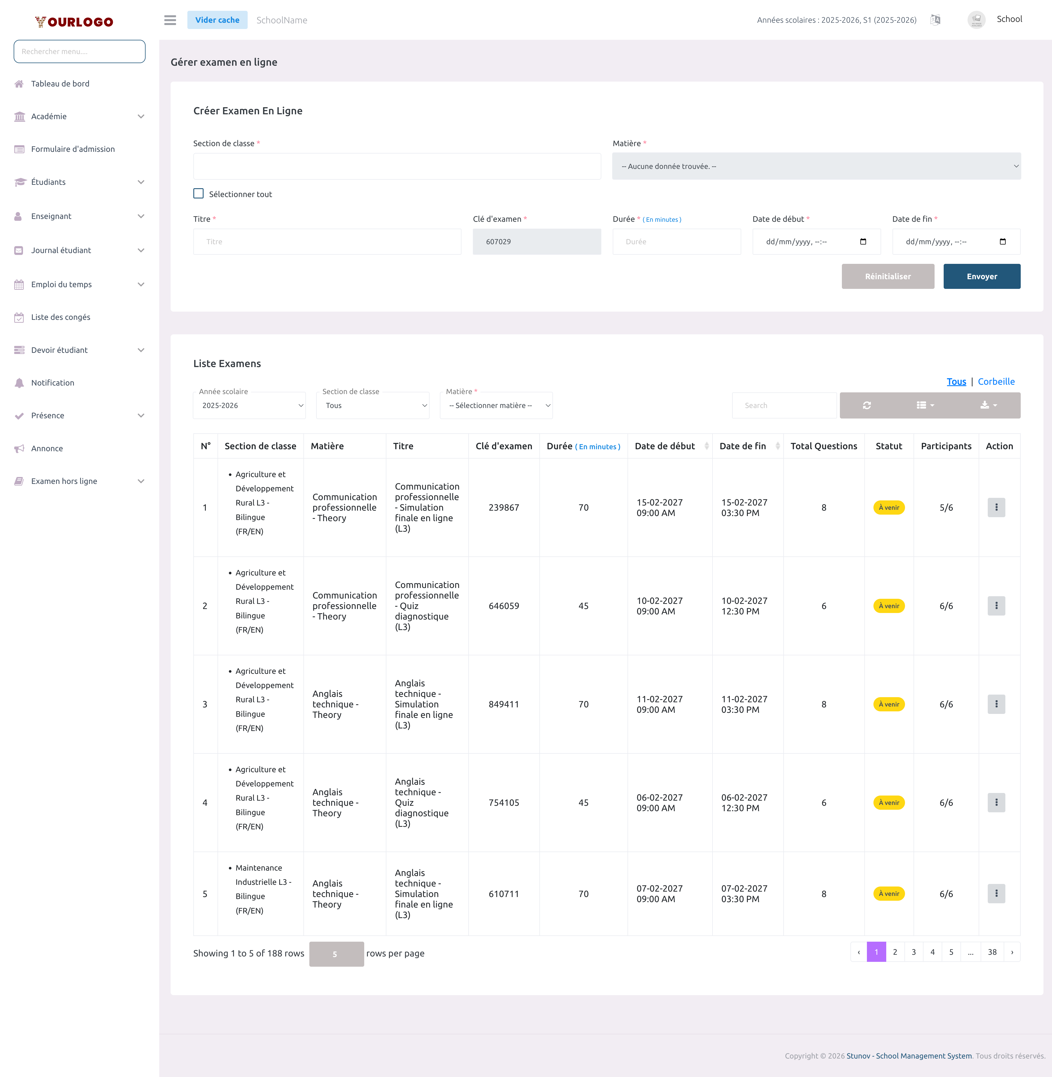The image size is (1052, 1077).
Task: Open the Année scolaire 2025-2026 dropdown
Action: click(x=250, y=405)
